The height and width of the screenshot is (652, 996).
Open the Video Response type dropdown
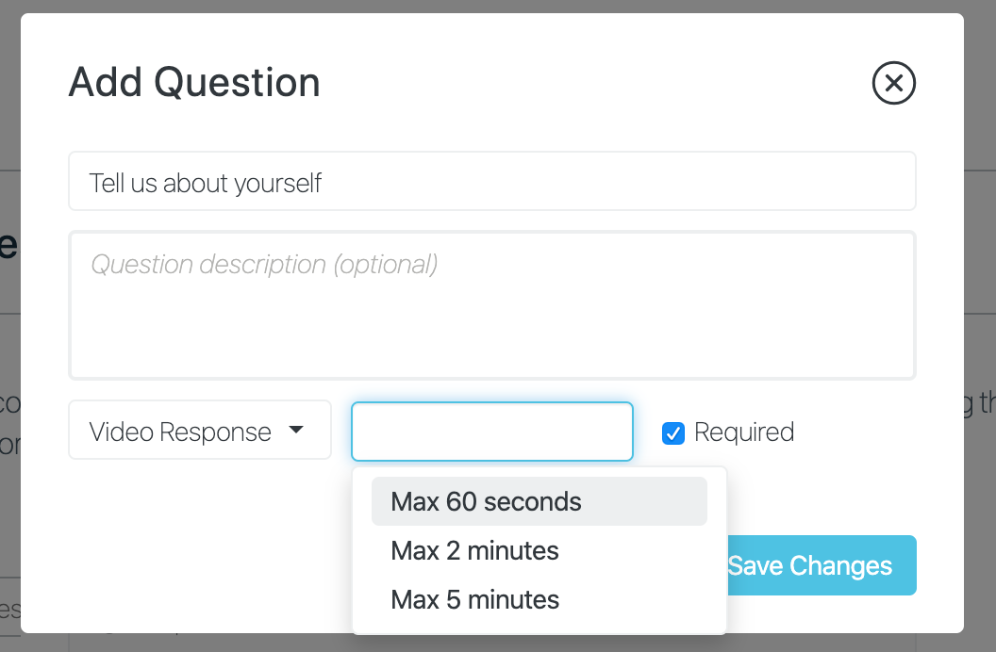coord(199,430)
